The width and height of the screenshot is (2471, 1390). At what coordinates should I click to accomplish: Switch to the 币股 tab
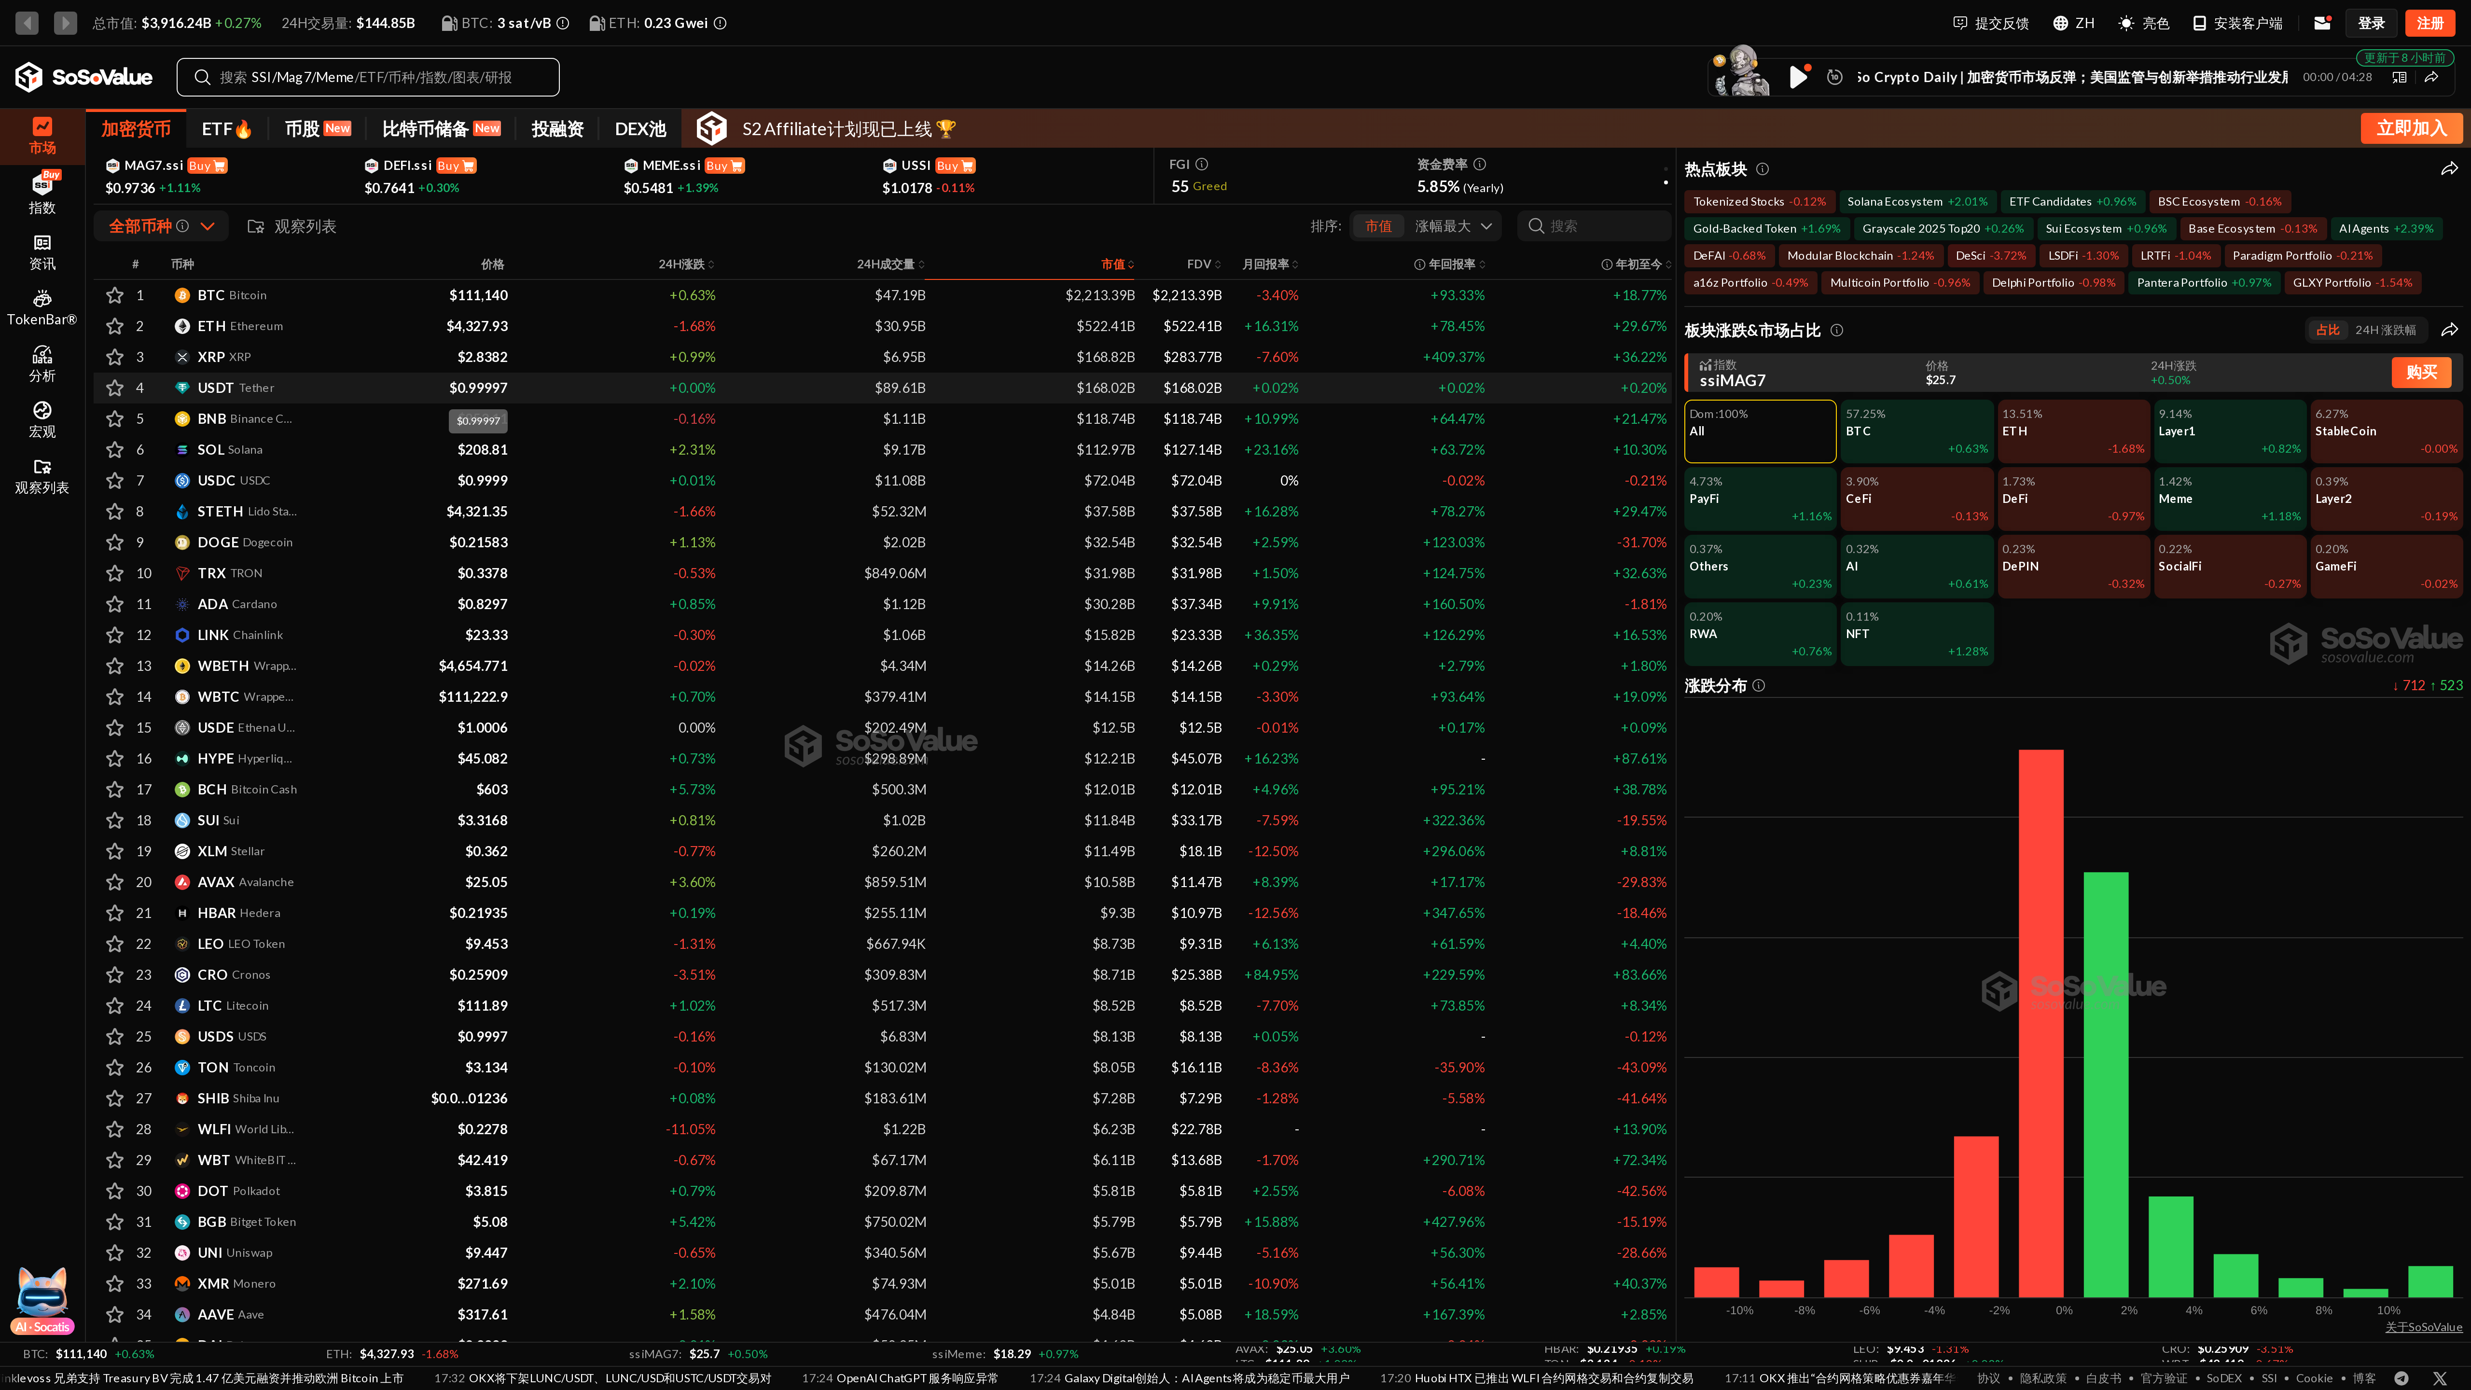click(318, 128)
